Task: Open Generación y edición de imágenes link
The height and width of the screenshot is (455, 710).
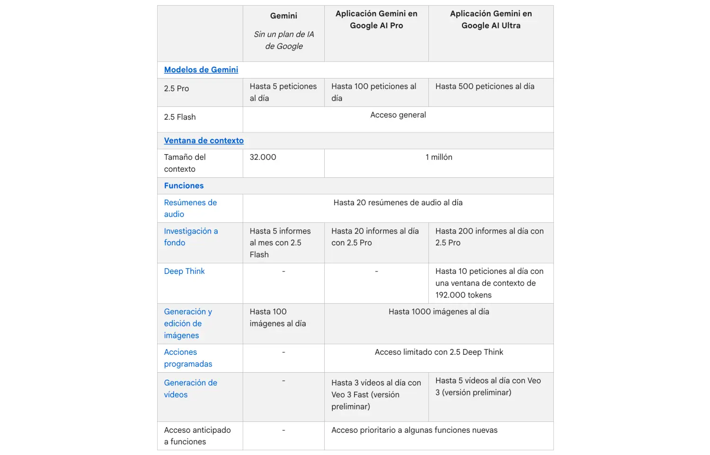Action: pos(188,324)
